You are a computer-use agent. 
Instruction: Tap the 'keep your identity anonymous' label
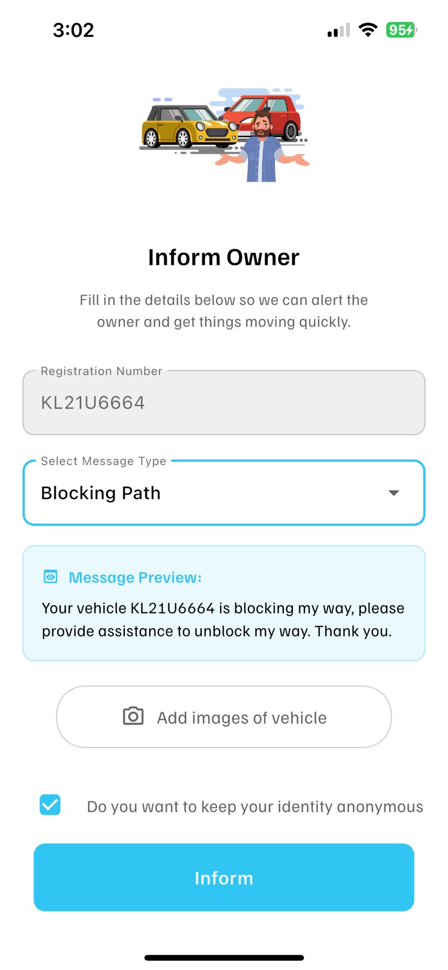click(255, 806)
